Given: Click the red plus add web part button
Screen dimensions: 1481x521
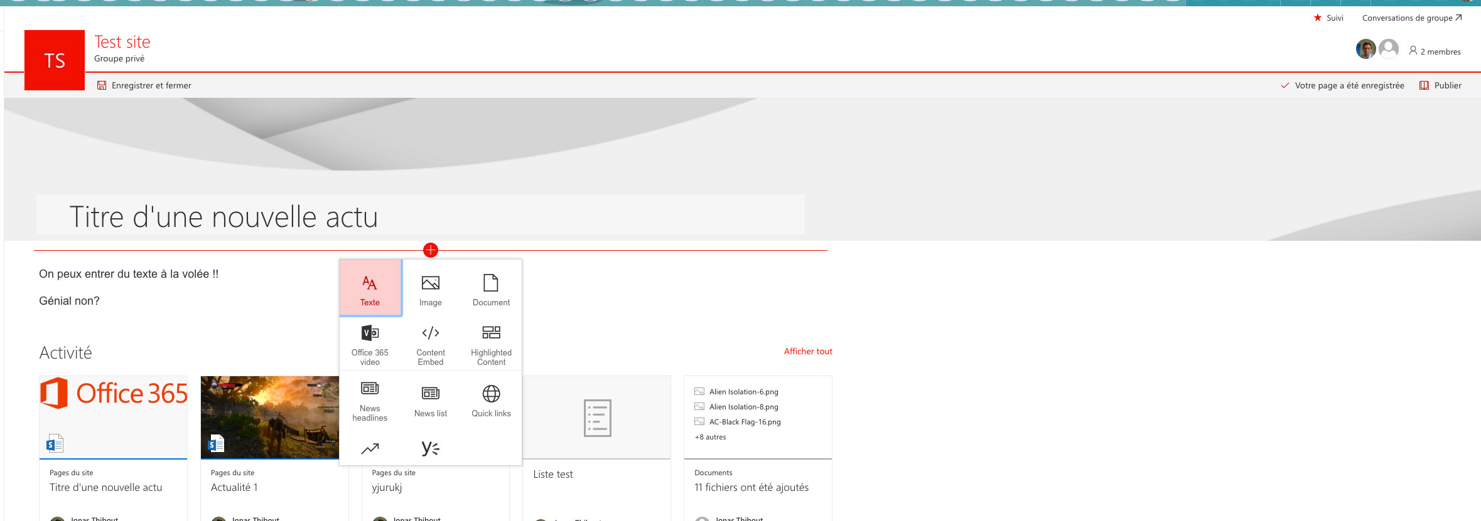Looking at the screenshot, I should [x=431, y=250].
